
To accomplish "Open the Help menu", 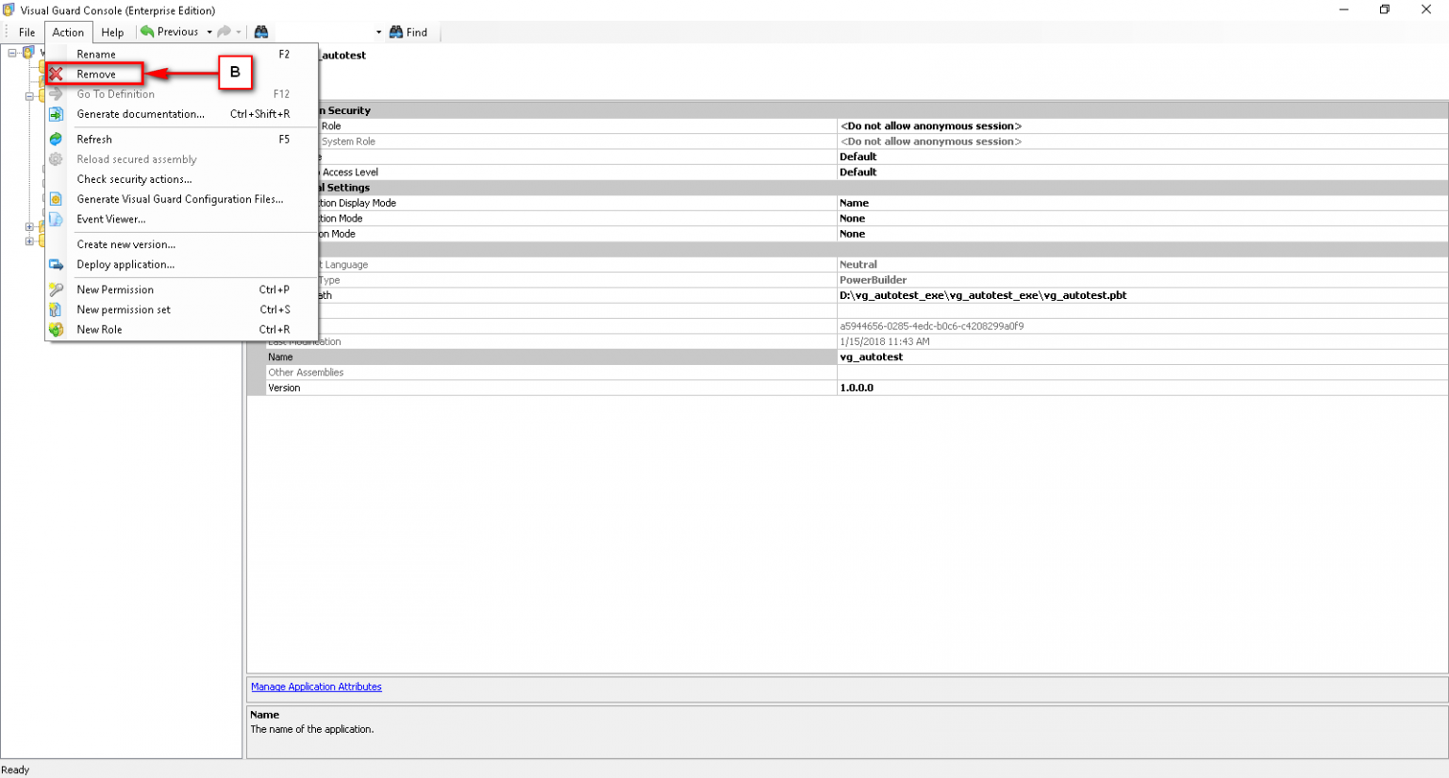I will 112,32.
